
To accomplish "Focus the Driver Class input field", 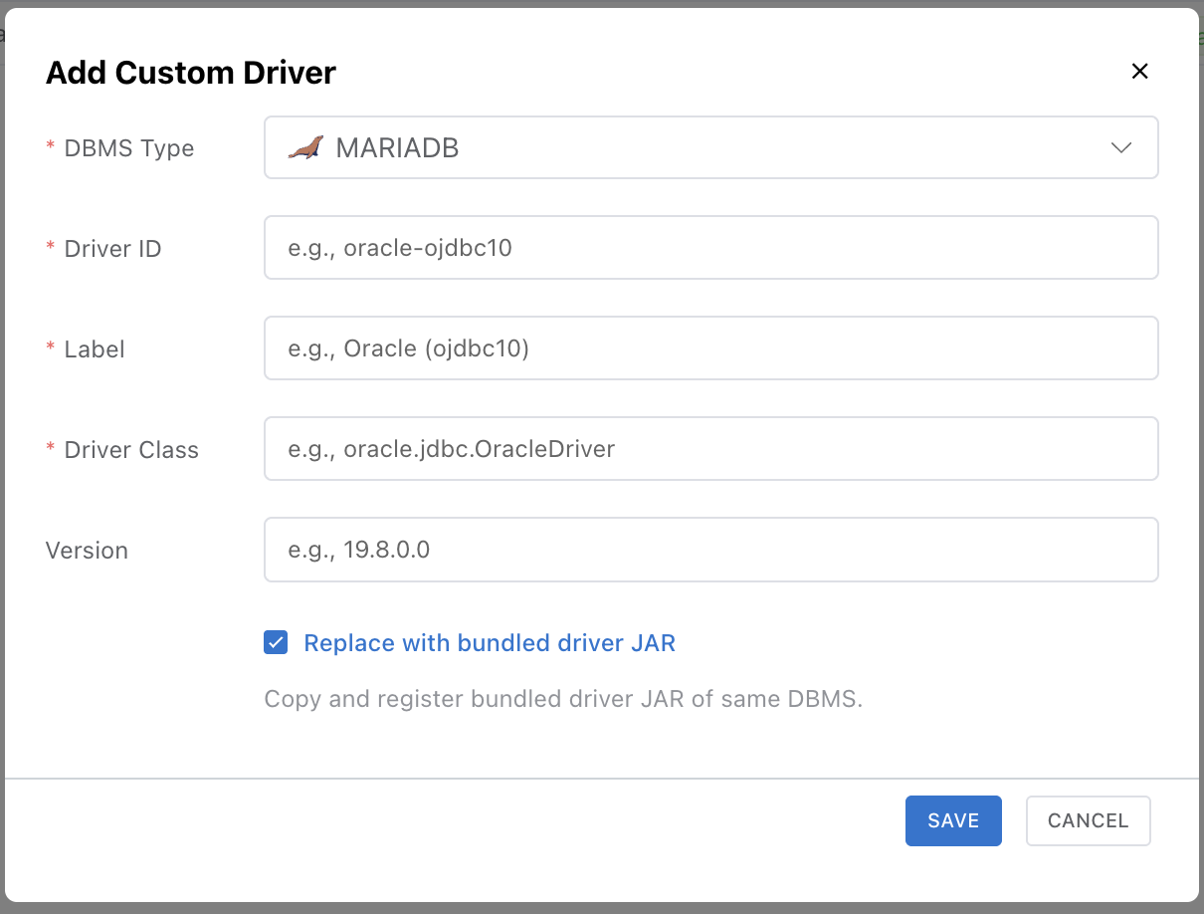I will [x=710, y=449].
